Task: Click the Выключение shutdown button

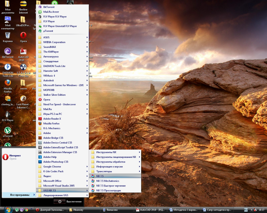Action: tap(68, 201)
